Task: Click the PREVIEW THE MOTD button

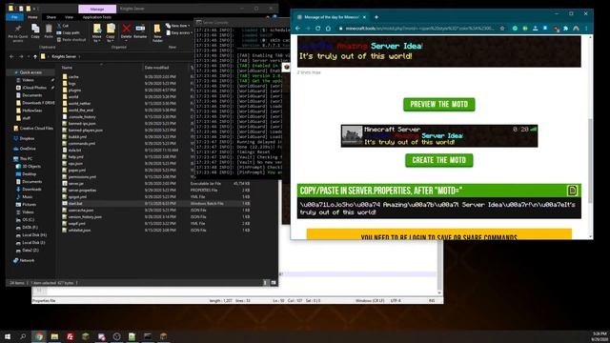Action: point(438,104)
